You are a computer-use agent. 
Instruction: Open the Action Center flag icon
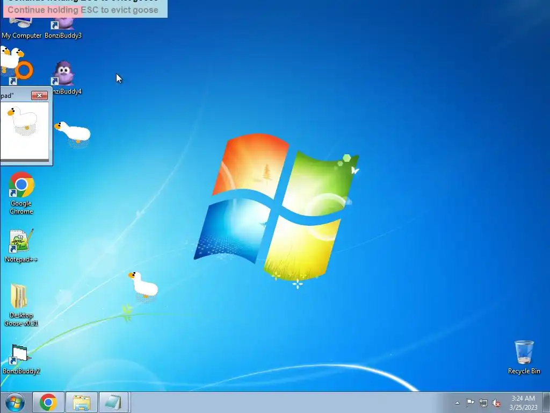pyautogui.click(x=470, y=403)
